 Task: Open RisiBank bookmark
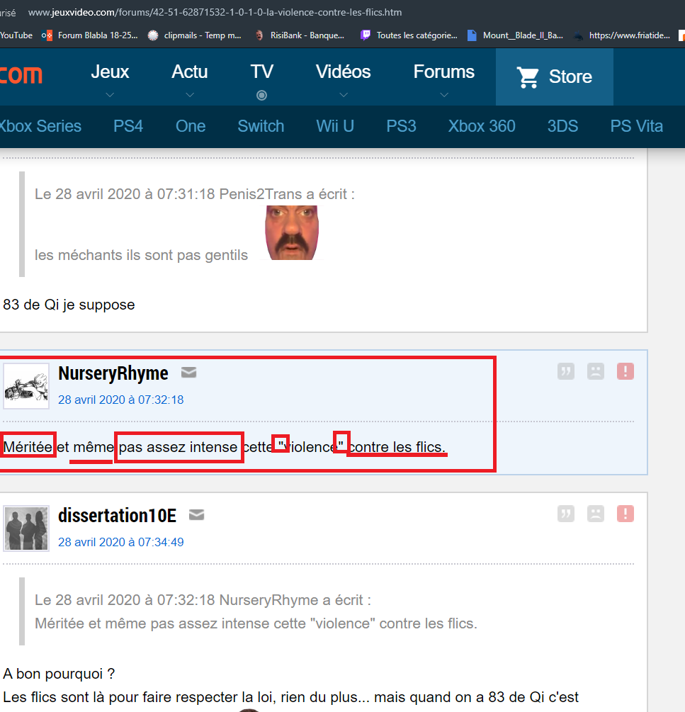click(300, 35)
